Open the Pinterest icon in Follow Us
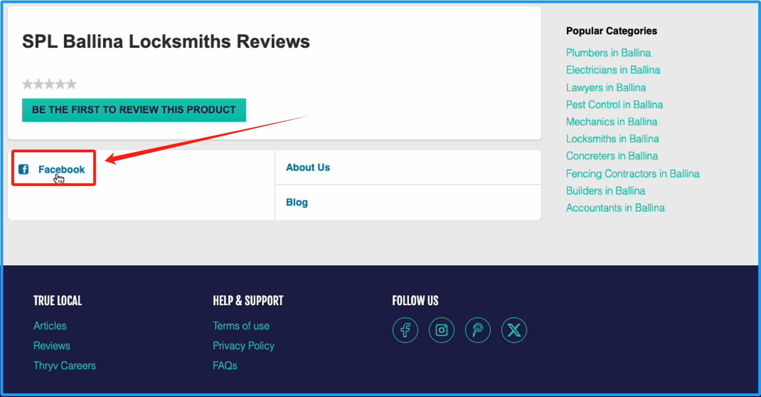This screenshot has width=761, height=397. coord(478,330)
